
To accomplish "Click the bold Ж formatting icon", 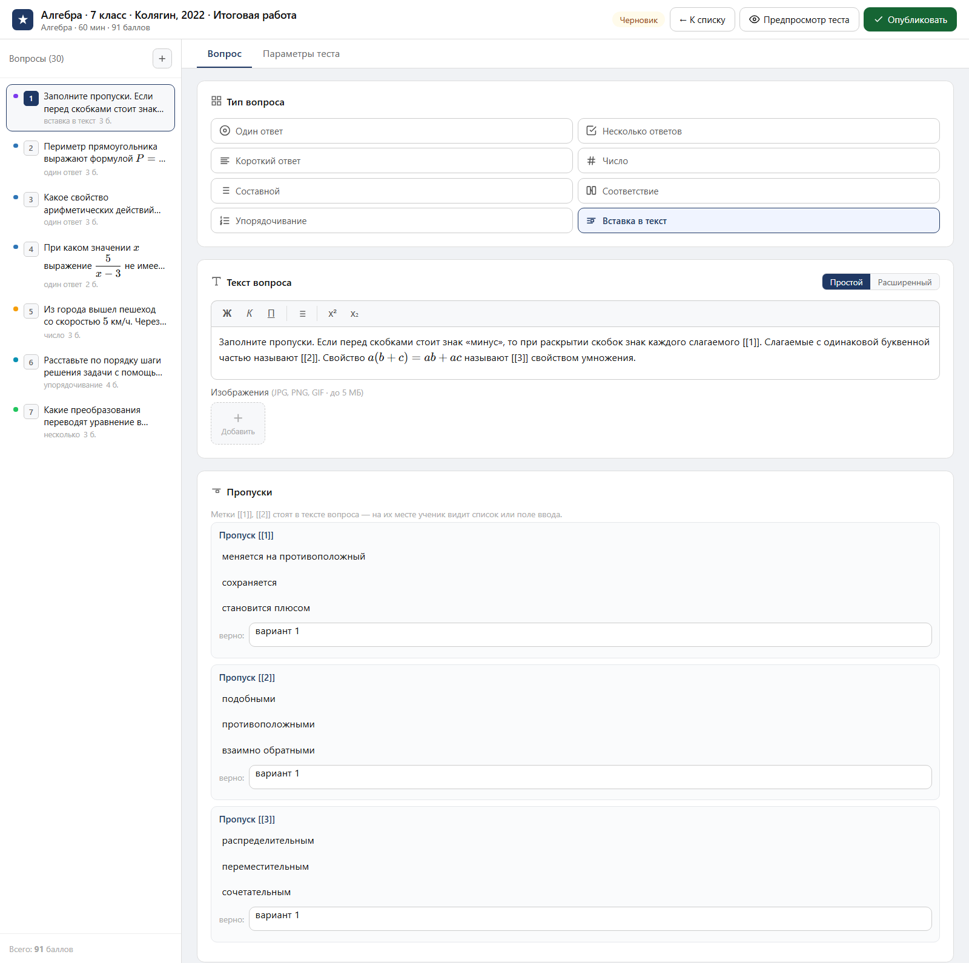I will click(x=227, y=314).
